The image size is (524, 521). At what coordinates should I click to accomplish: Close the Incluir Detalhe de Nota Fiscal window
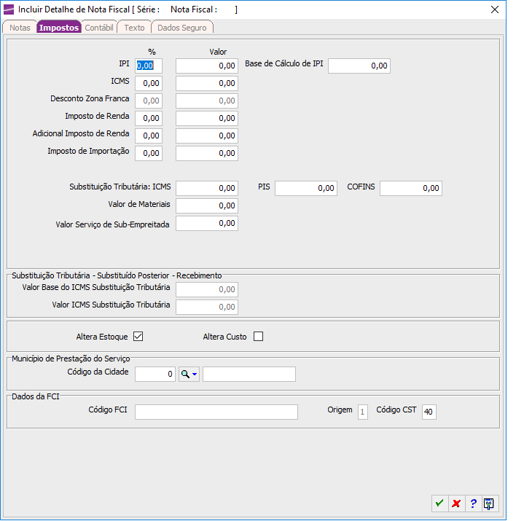click(495, 9)
